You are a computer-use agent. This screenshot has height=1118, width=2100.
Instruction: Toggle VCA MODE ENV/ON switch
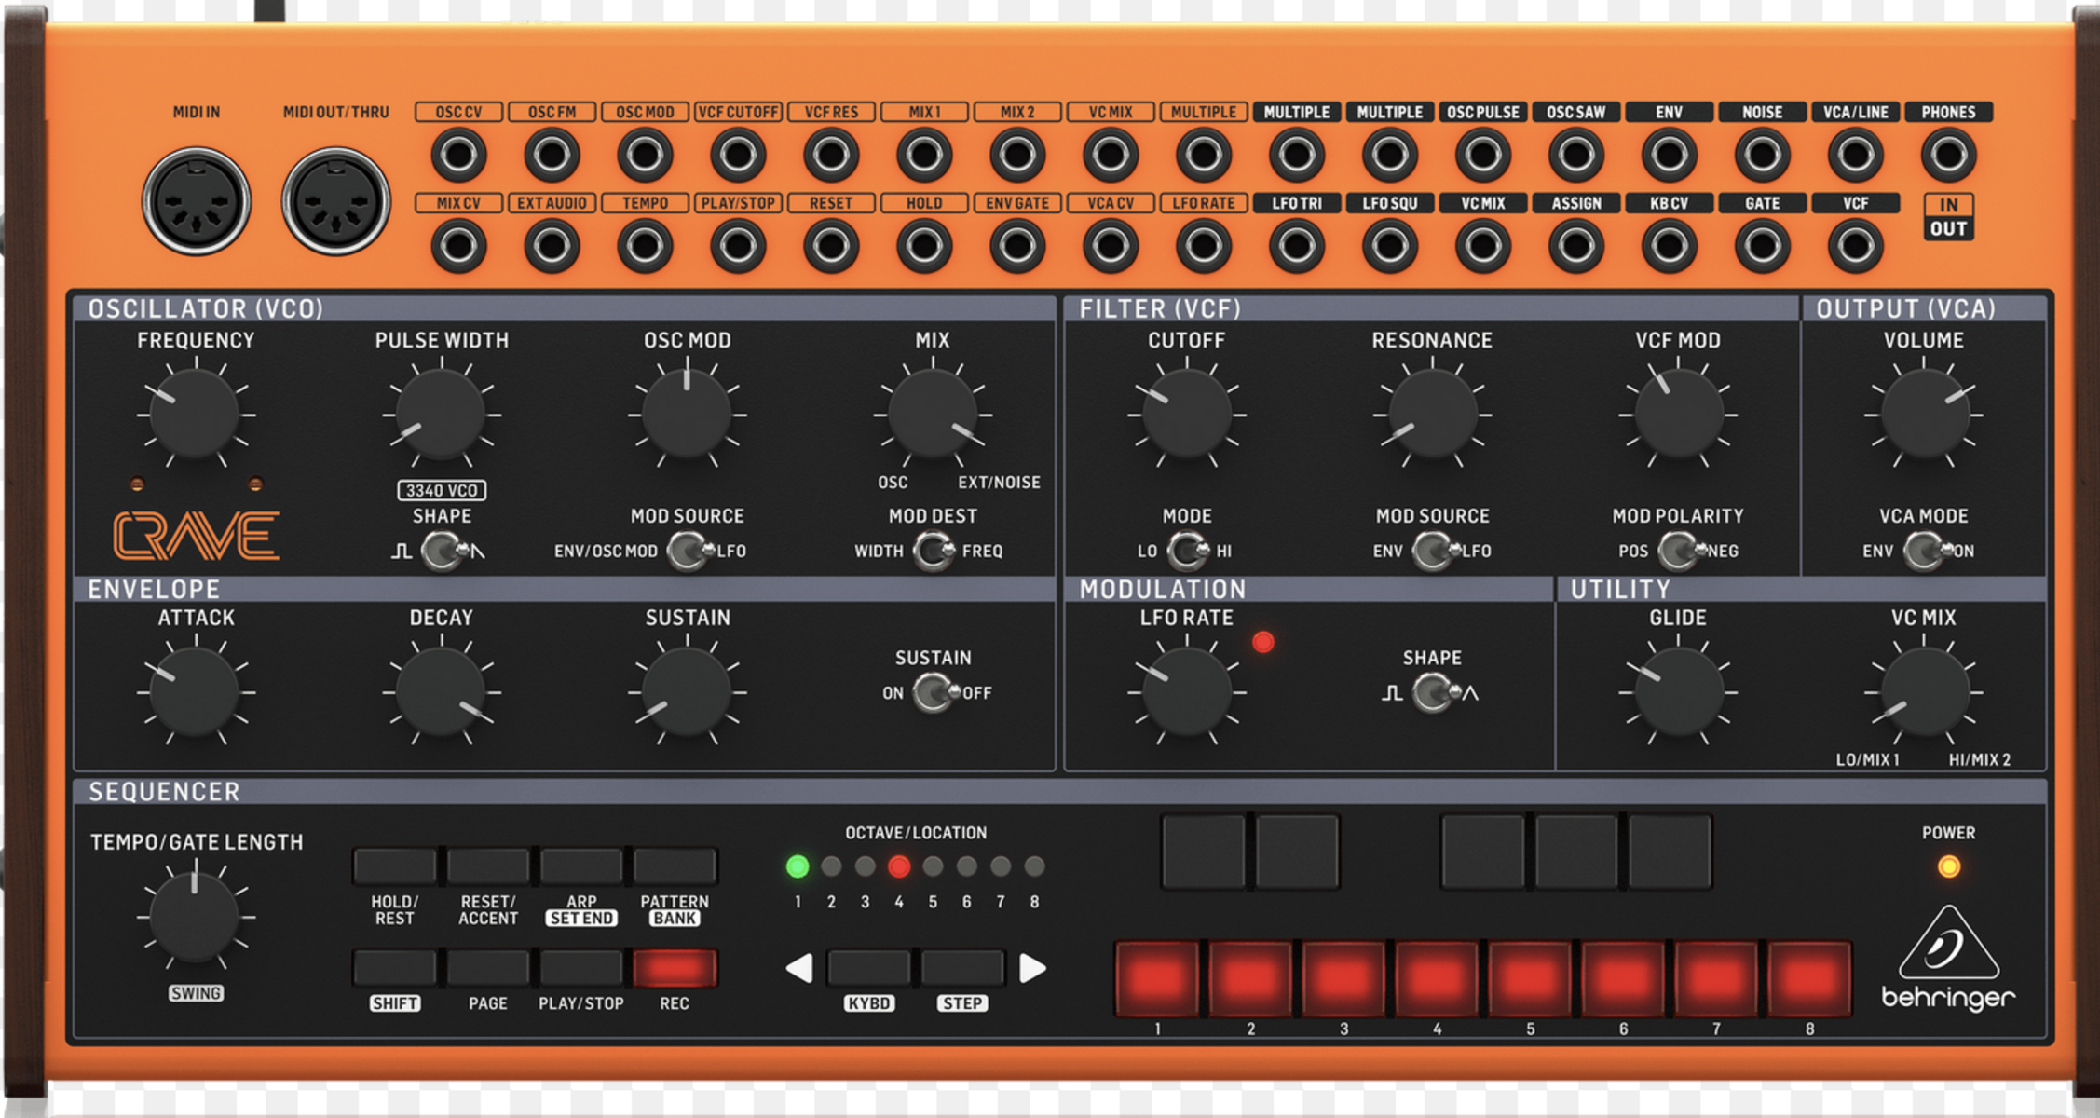[x=1926, y=552]
